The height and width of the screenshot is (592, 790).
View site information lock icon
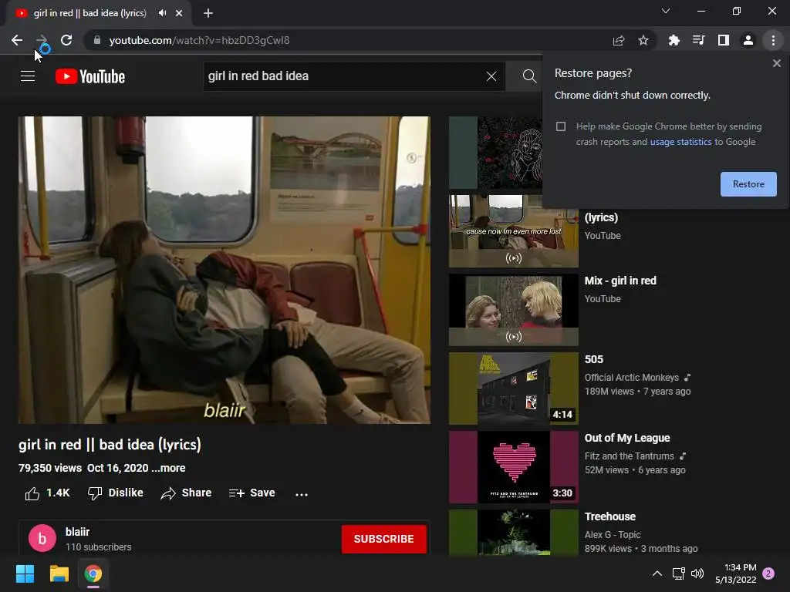click(x=98, y=40)
